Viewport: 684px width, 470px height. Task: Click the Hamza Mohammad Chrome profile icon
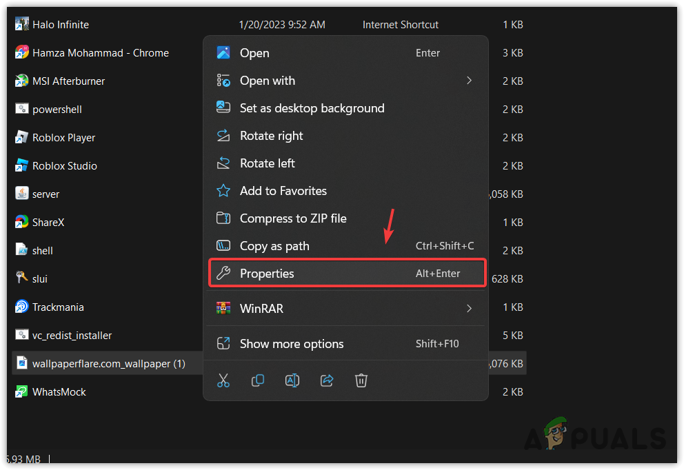click(22, 53)
